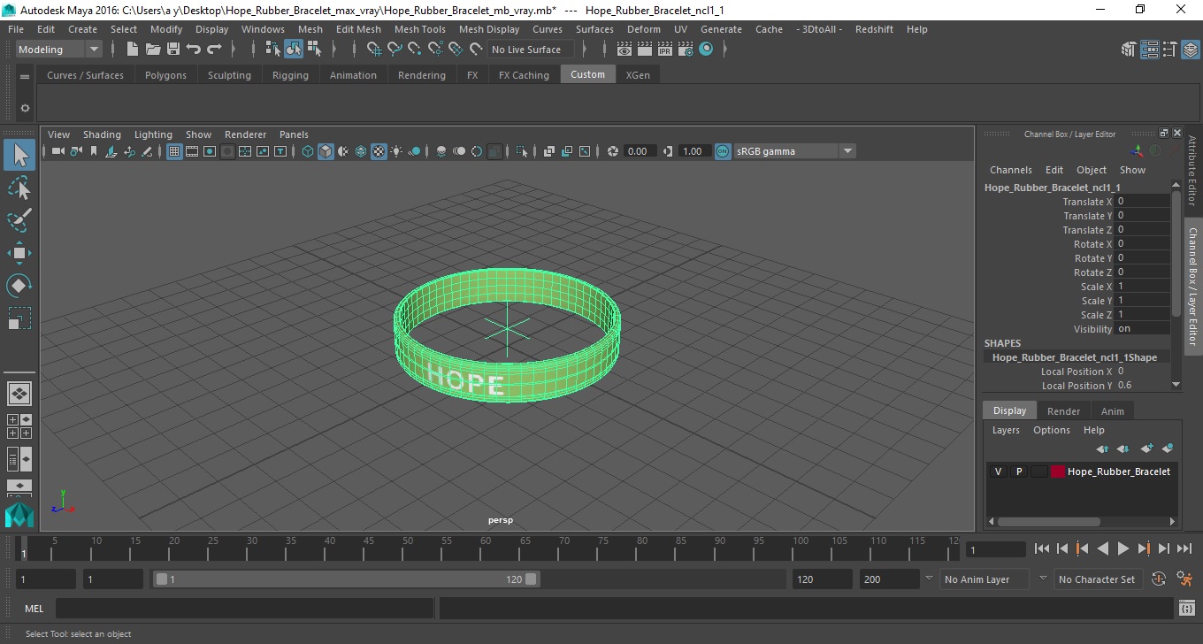Open the Mesh Tools menu
1203x644 pixels.
(x=419, y=29)
